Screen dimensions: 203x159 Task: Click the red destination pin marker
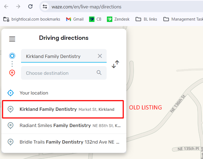[12, 73]
